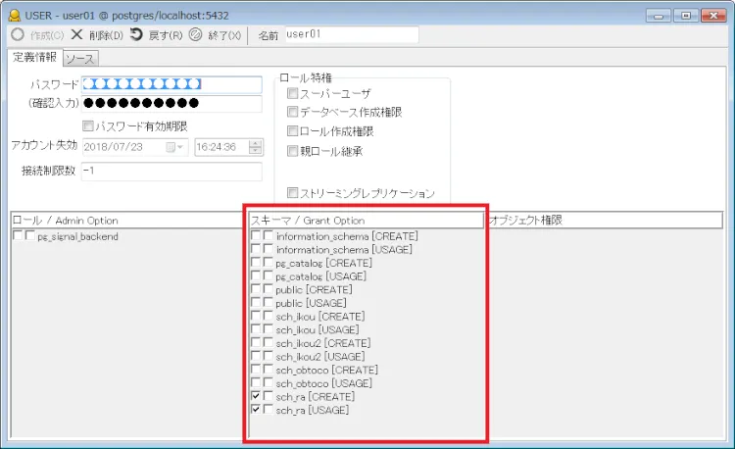Image resolution: width=735 pixels, height=449 pixels.
Task: Check the sch_ikou2 [USAGE] schema checkbox
Action: (256, 356)
